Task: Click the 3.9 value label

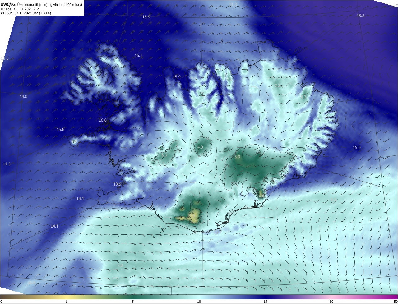Action: (x=237, y=157)
